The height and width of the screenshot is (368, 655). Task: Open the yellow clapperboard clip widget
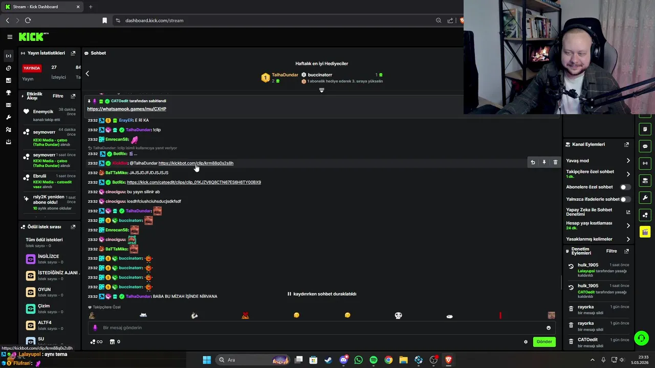pyautogui.click(x=645, y=232)
